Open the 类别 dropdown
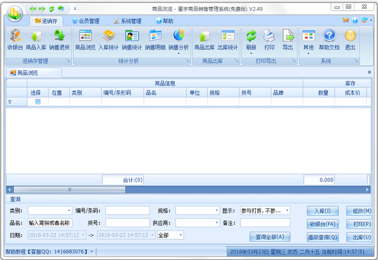The image size is (378, 260). pos(69,210)
